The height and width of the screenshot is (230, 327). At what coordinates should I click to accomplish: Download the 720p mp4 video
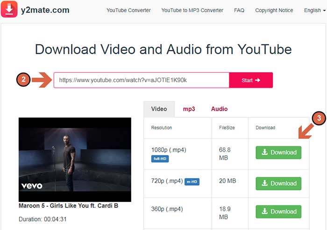coord(278,183)
